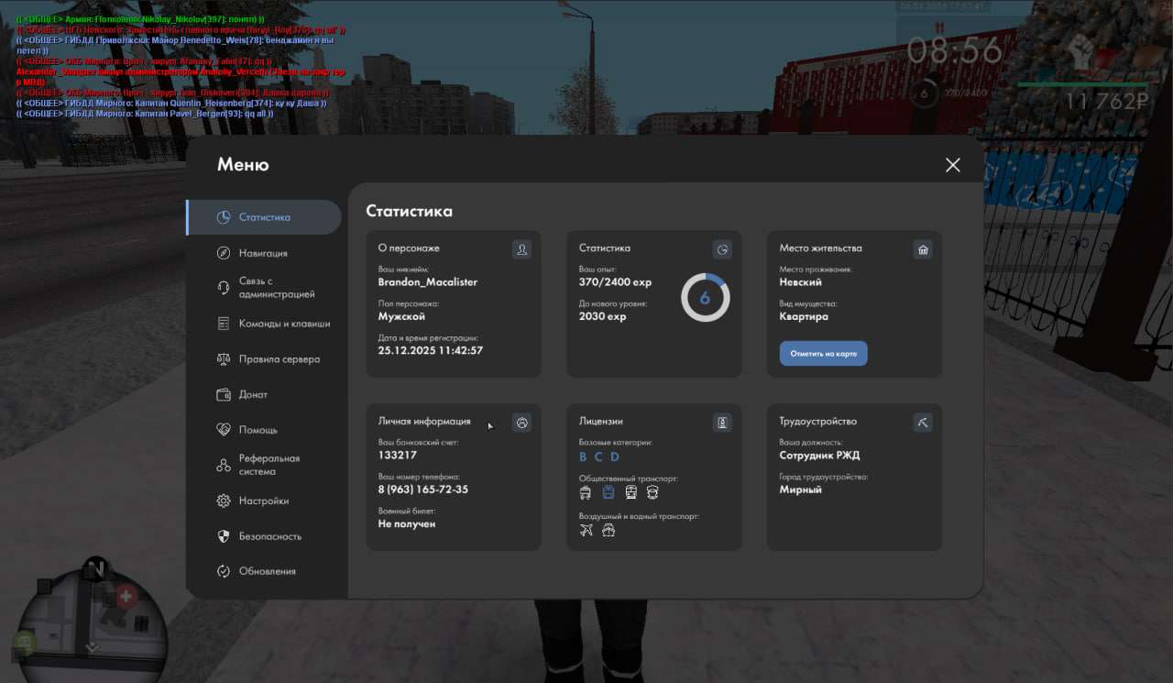This screenshot has height=683, width=1173.
Task: Go to Команды и клавиши section
Action: pyautogui.click(x=284, y=324)
